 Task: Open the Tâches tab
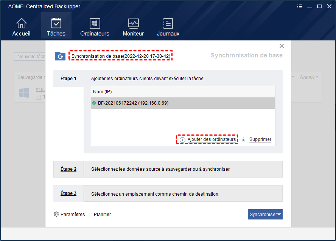(56, 26)
